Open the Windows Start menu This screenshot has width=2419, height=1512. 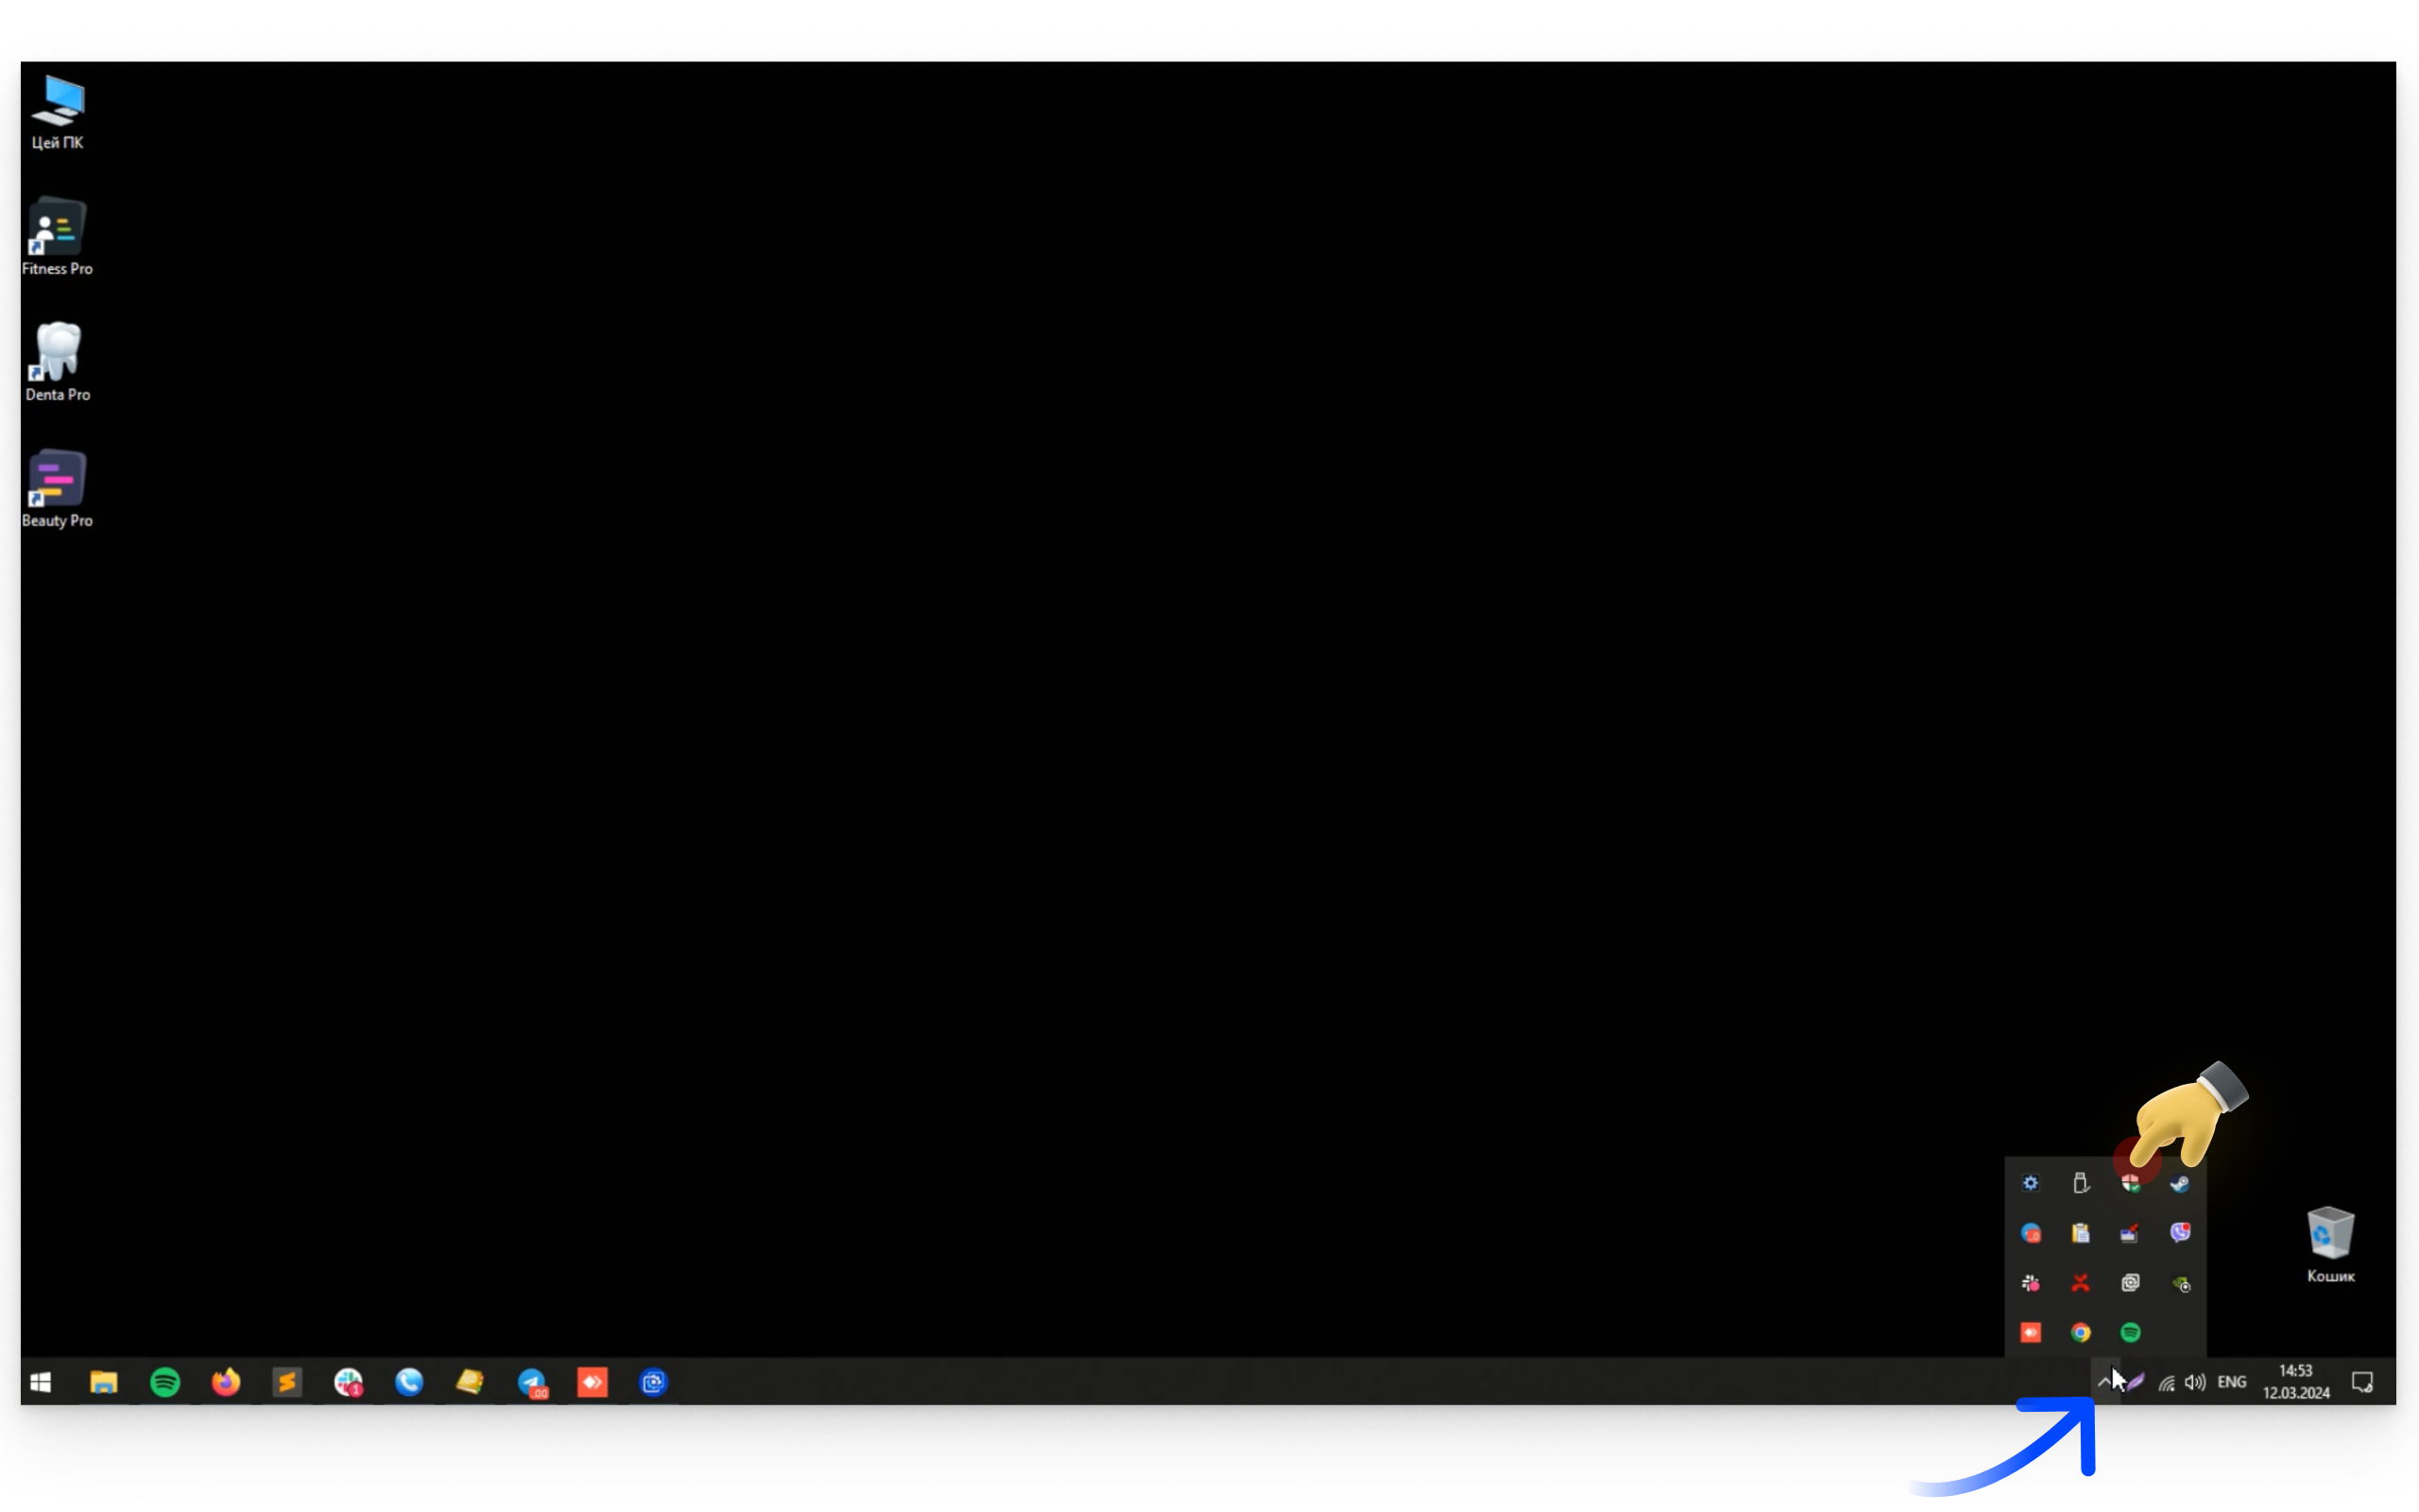tap(41, 1382)
